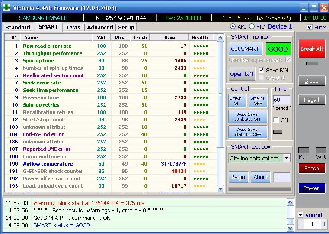The width and height of the screenshot is (329, 234).
Task: Switch to the SMART tab
Action: point(48,27)
